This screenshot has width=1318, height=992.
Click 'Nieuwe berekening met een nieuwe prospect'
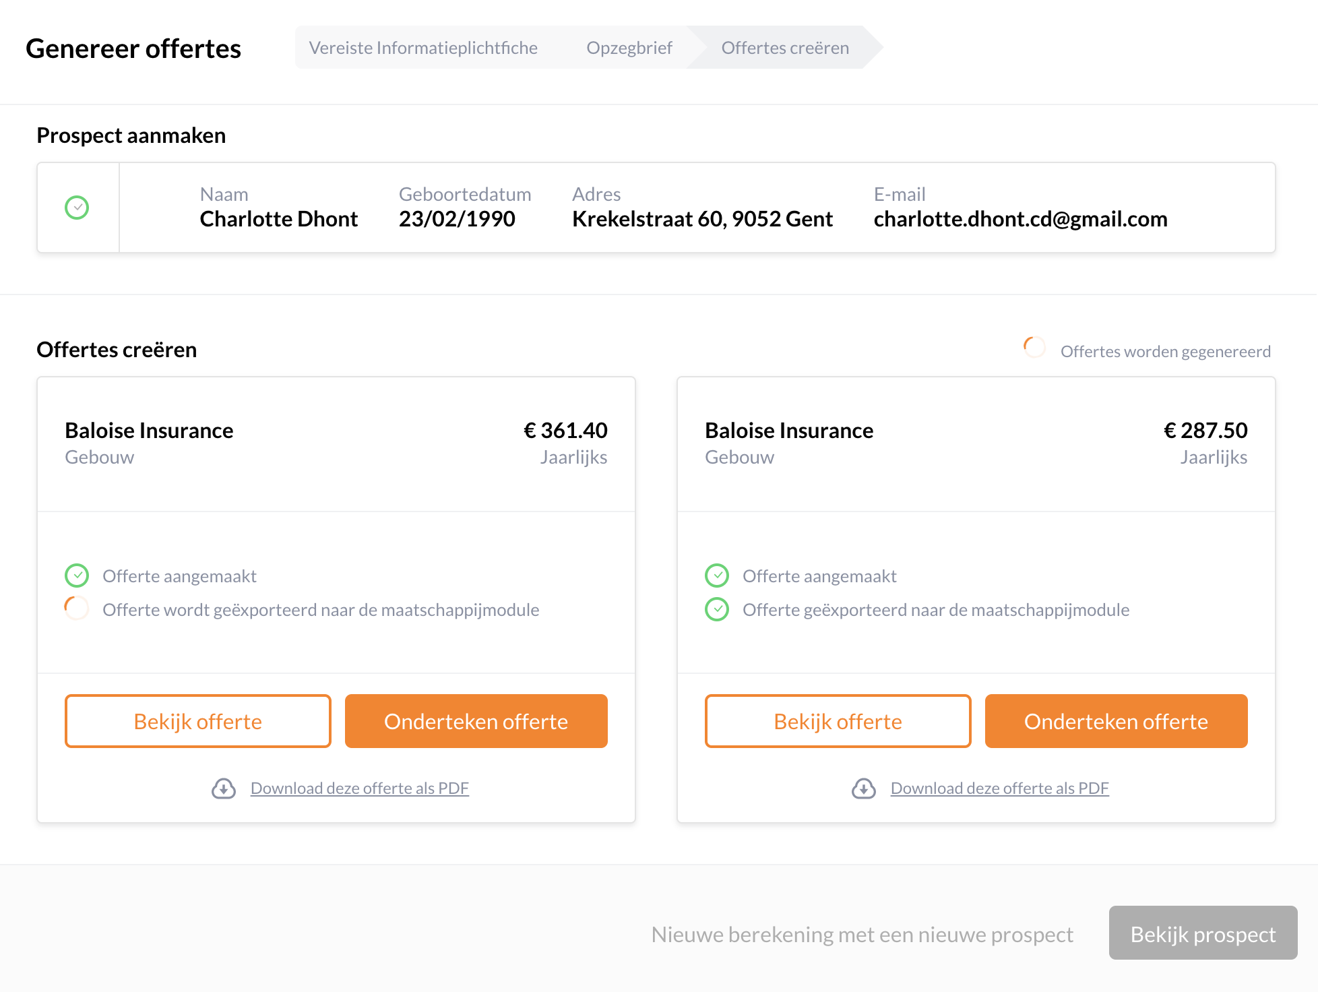click(862, 934)
